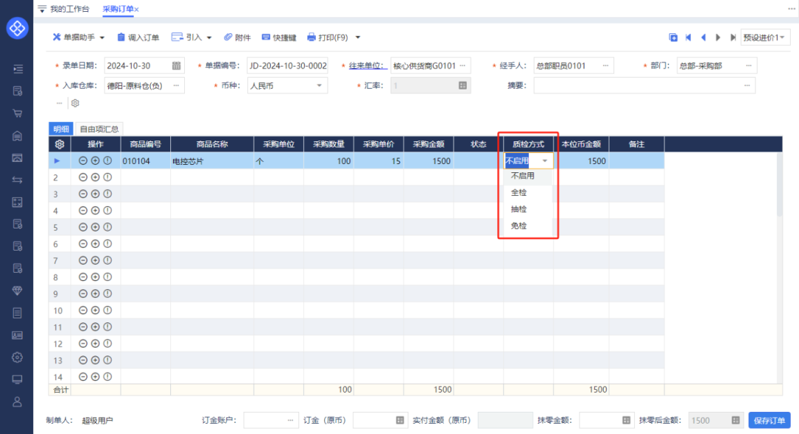Click cell 010104 in 商品编号 column
The image size is (799, 434).
(146, 161)
